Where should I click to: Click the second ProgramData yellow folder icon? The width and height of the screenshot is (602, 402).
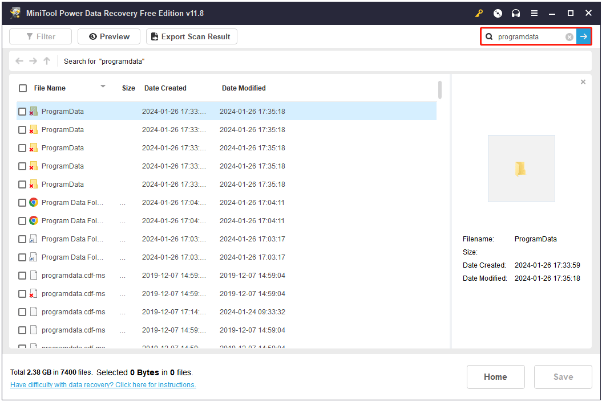pos(34,129)
